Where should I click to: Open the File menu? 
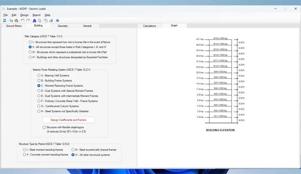coord(5,15)
